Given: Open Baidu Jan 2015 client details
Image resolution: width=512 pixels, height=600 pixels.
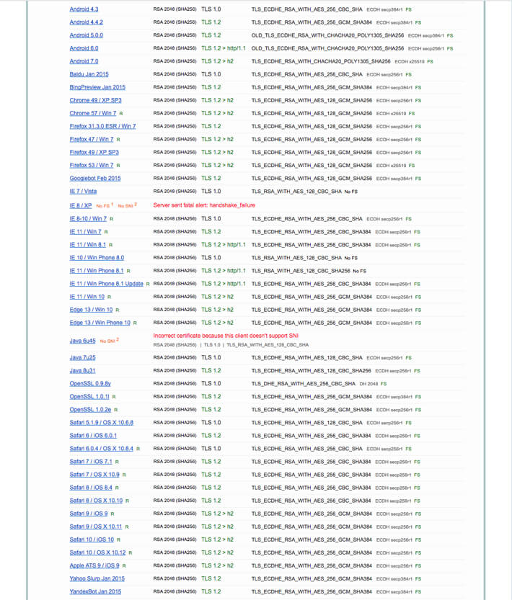Looking at the screenshot, I should point(89,74).
